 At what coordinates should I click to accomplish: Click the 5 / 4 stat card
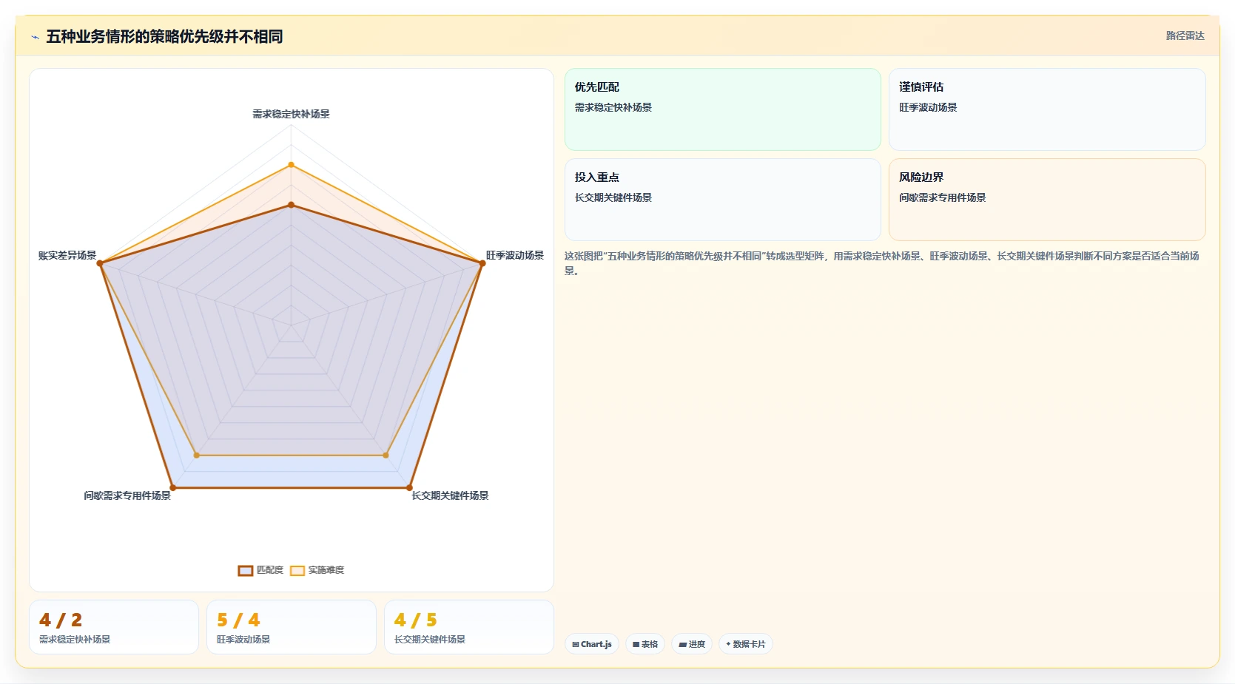click(x=292, y=627)
